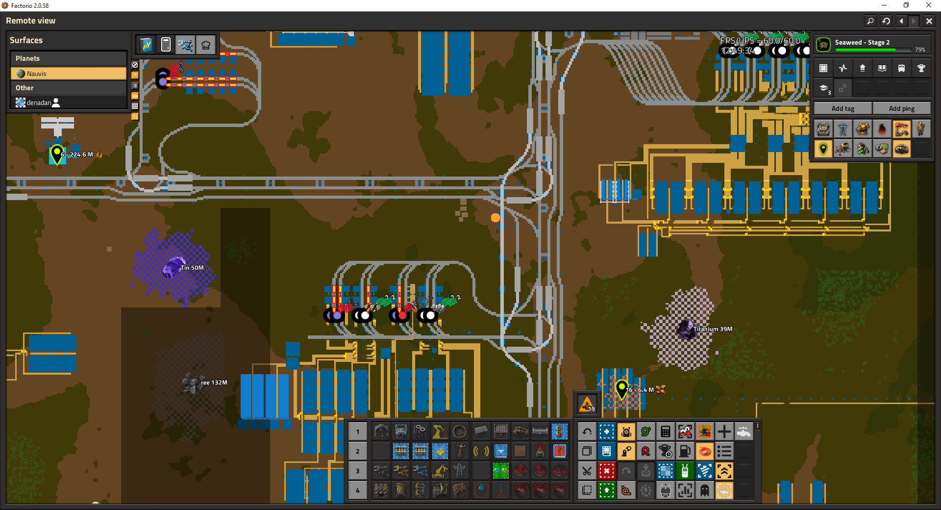Click the undo arrow shortcut
Image resolution: width=941 pixels, height=510 pixels.
coord(587,432)
